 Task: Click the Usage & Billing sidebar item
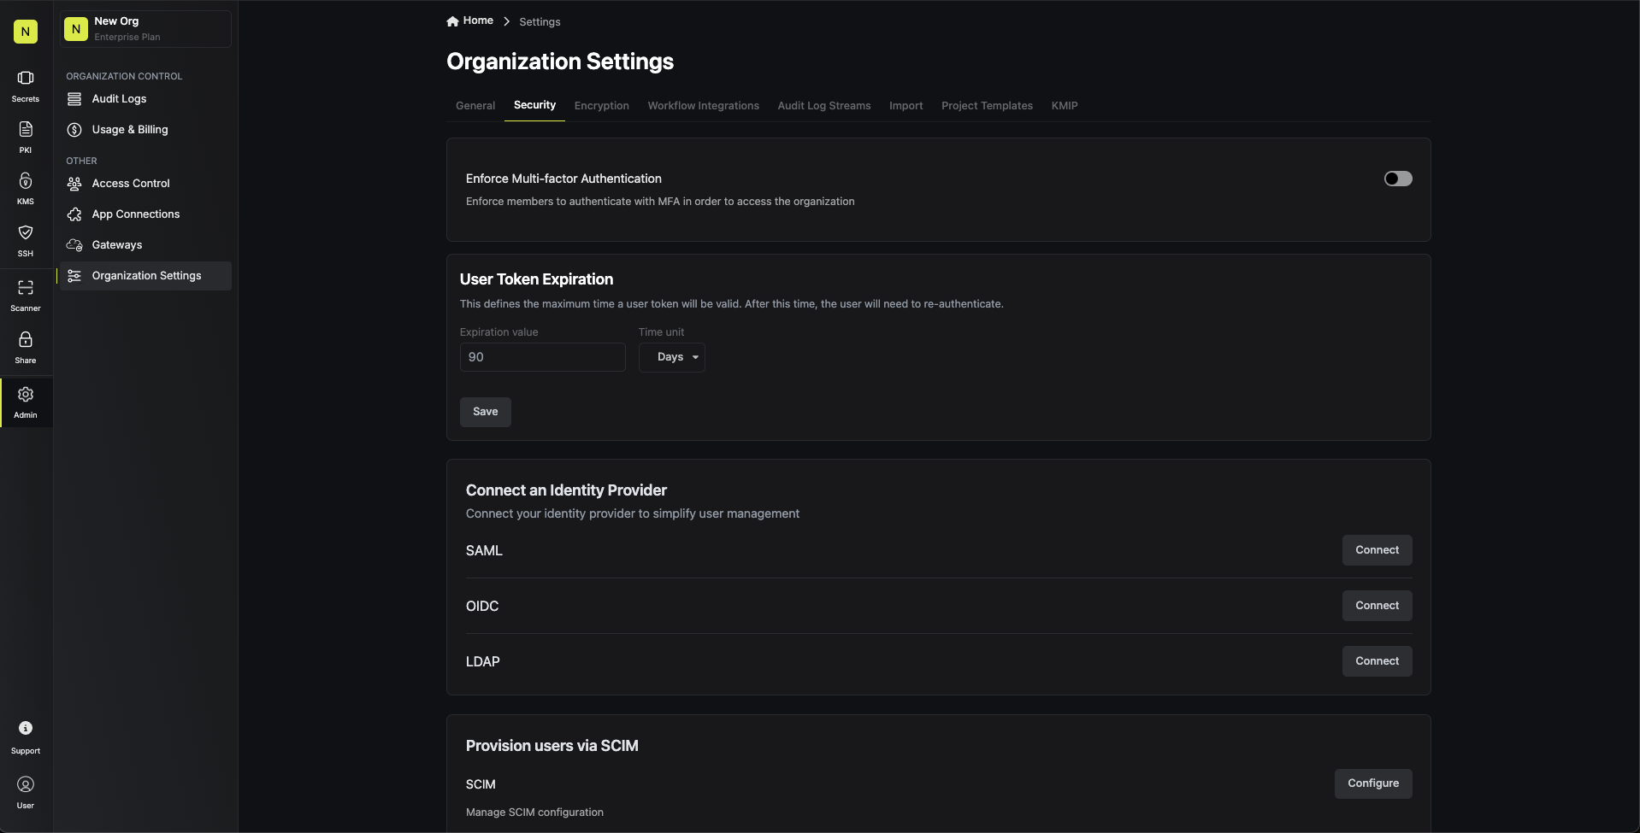point(145,130)
